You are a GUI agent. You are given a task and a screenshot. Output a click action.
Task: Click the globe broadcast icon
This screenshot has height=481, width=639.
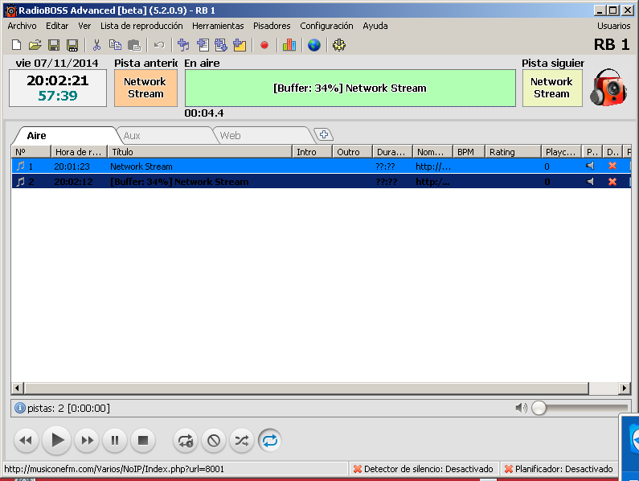[x=314, y=45]
